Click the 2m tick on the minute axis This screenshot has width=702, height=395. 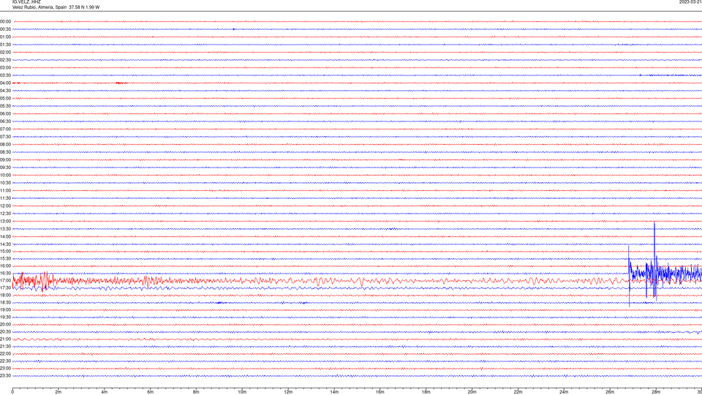(58, 392)
